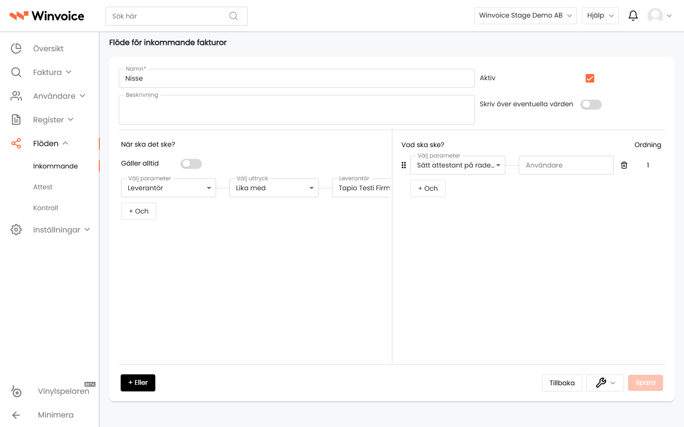The height and width of the screenshot is (427, 684).
Task: Click the Beskrivning text area
Action: (x=297, y=110)
